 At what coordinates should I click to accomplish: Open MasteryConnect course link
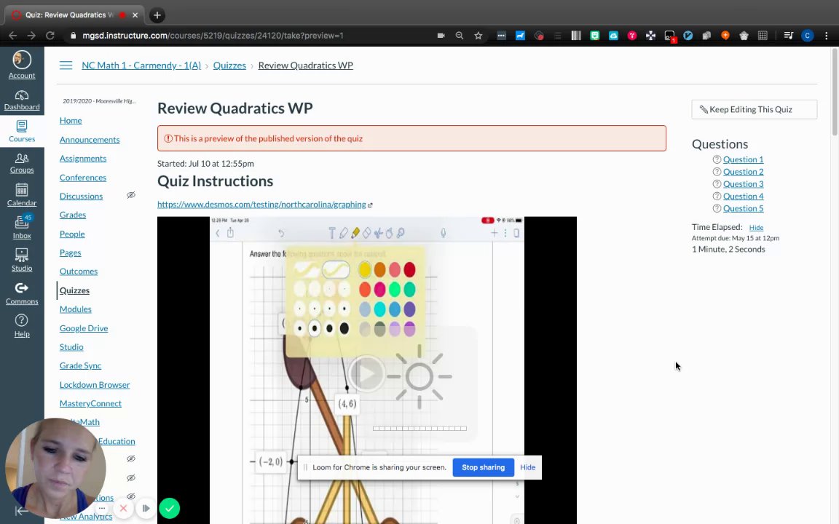[90, 403]
